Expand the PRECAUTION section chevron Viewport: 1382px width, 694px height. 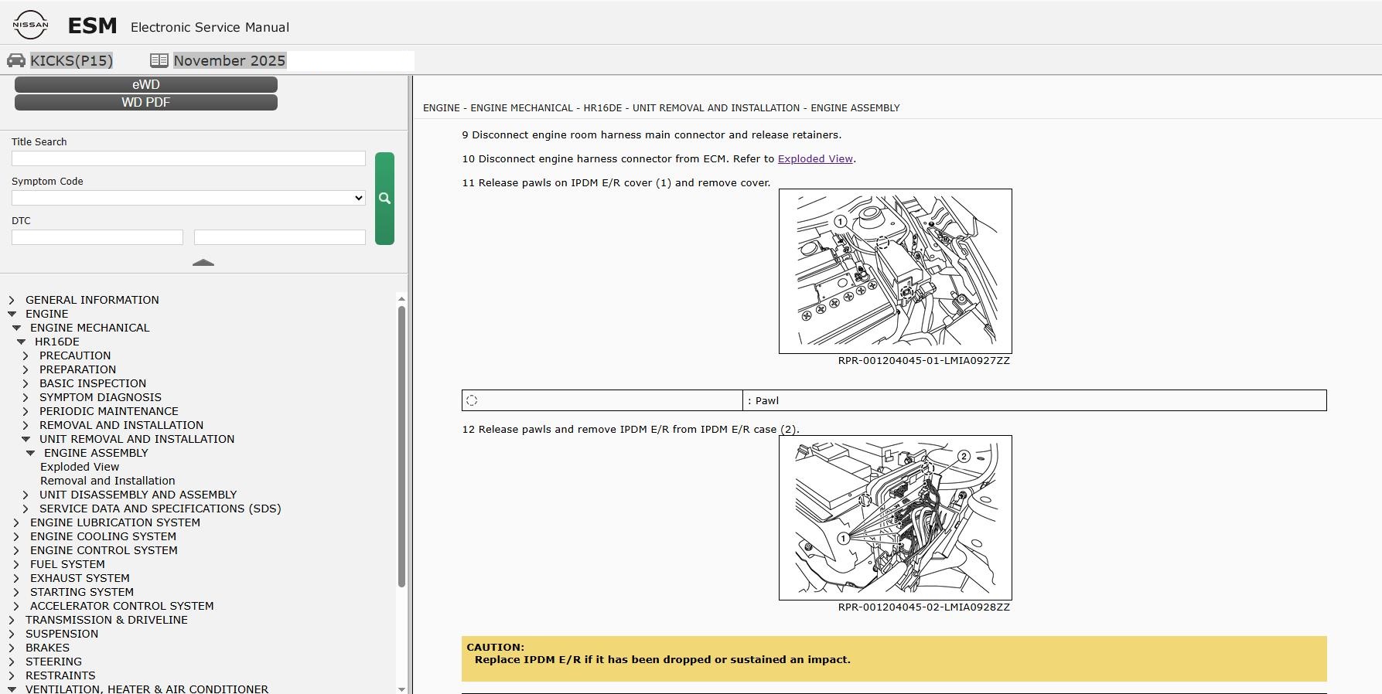pyautogui.click(x=26, y=356)
